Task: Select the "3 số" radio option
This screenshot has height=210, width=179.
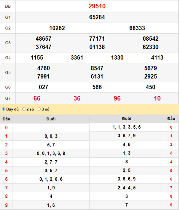Action: point(39,109)
